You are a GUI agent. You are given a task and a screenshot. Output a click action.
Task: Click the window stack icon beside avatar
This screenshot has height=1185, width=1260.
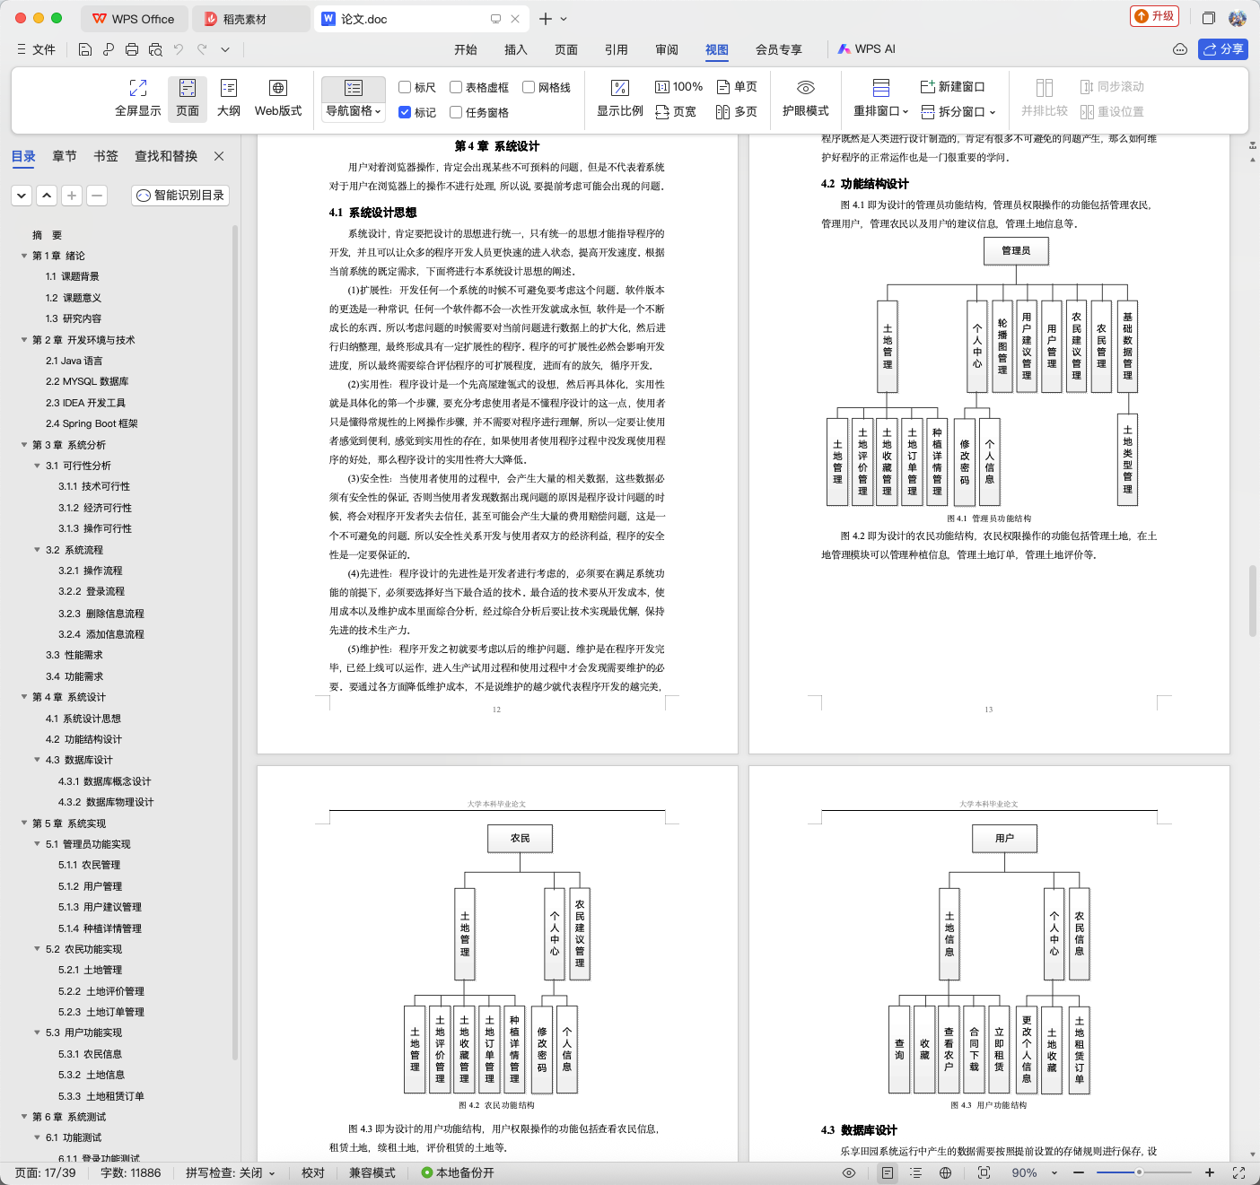pyautogui.click(x=1209, y=18)
